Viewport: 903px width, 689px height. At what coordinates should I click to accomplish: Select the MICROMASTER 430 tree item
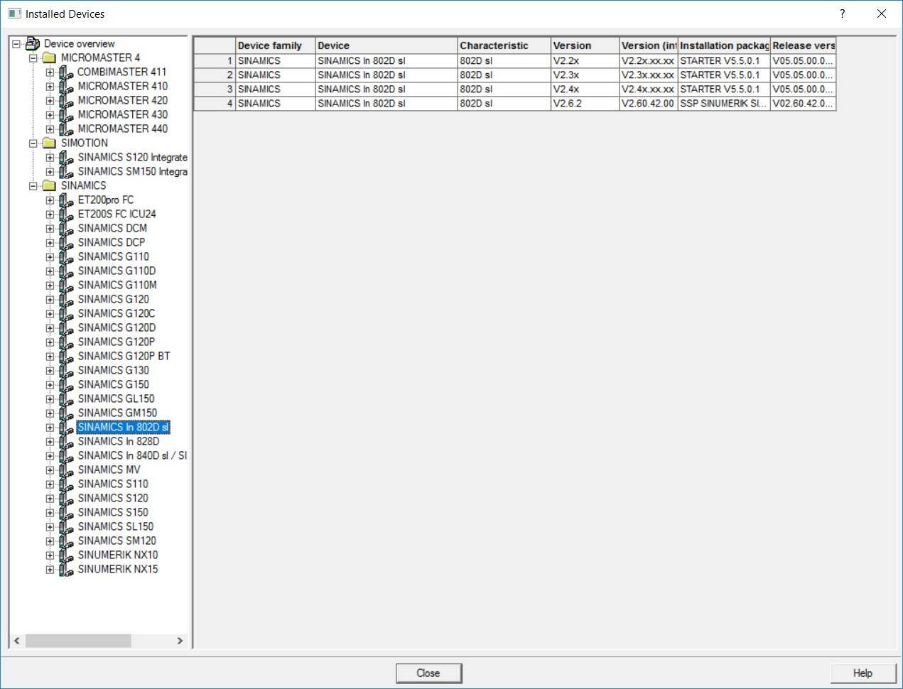(122, 115)
